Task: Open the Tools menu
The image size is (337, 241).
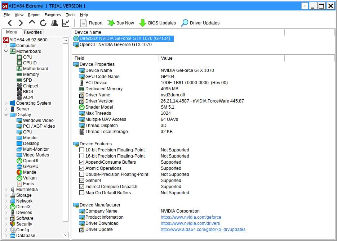Action: point(70,15)
